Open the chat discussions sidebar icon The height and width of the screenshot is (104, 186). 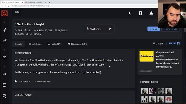(x=5, y=96)
